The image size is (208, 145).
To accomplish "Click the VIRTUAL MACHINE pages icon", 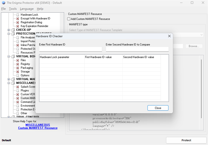I will tap(13, 79).
